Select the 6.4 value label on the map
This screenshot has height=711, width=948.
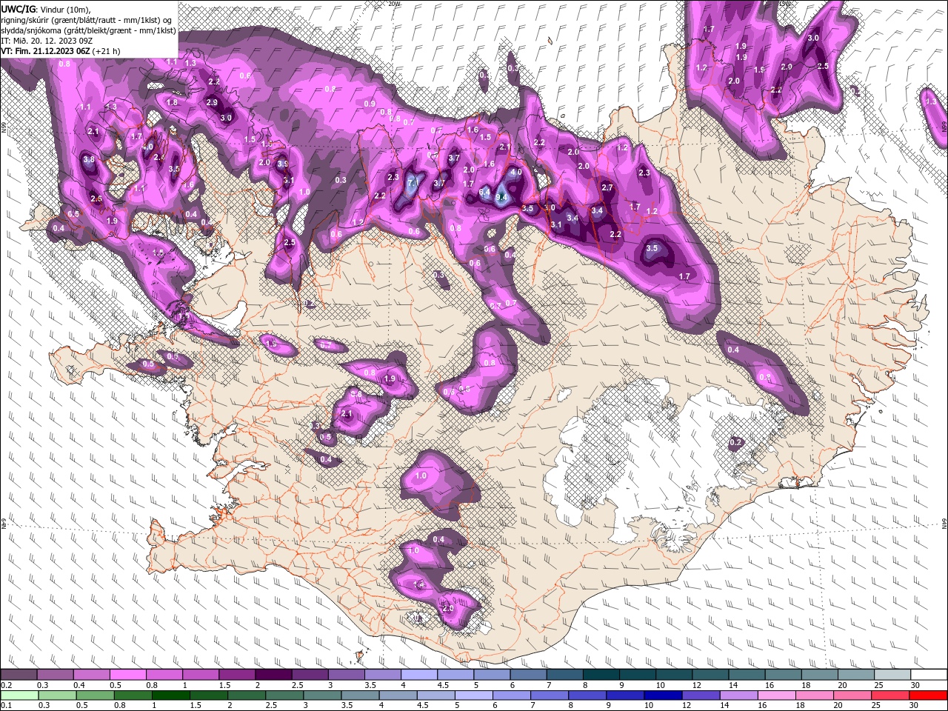click(485, 192)
